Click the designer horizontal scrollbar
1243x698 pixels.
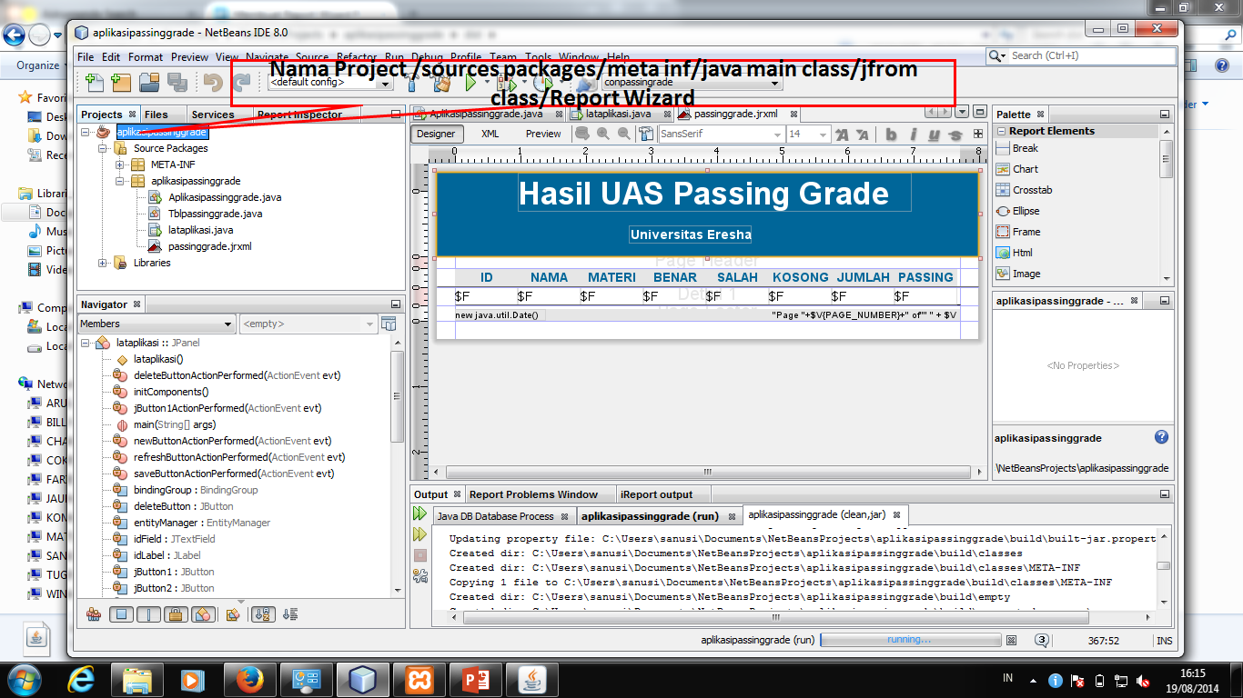pos(707,472)
